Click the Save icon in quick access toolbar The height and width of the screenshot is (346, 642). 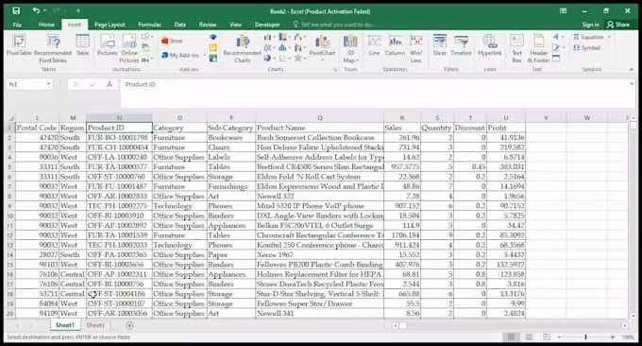tap(16, 11)
